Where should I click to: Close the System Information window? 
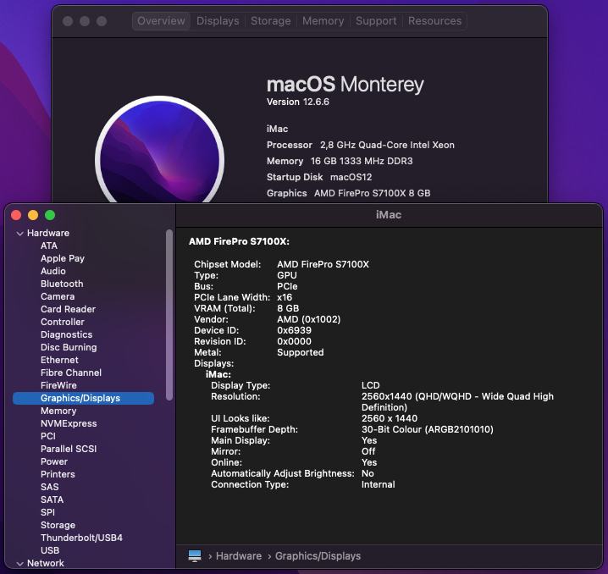18,215
